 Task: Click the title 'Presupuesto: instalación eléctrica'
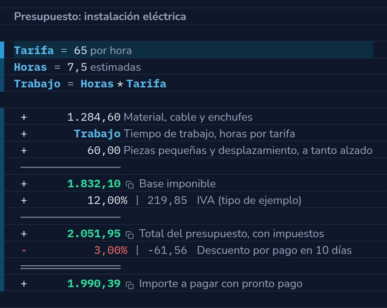[x=100, y=17]
